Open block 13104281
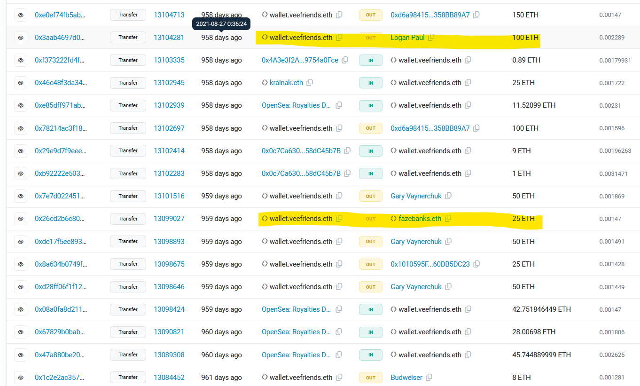Image resolution: width=640 pixels, height=386 pixels. 169,38
